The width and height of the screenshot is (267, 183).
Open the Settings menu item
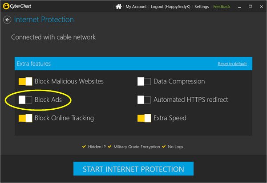202,7
